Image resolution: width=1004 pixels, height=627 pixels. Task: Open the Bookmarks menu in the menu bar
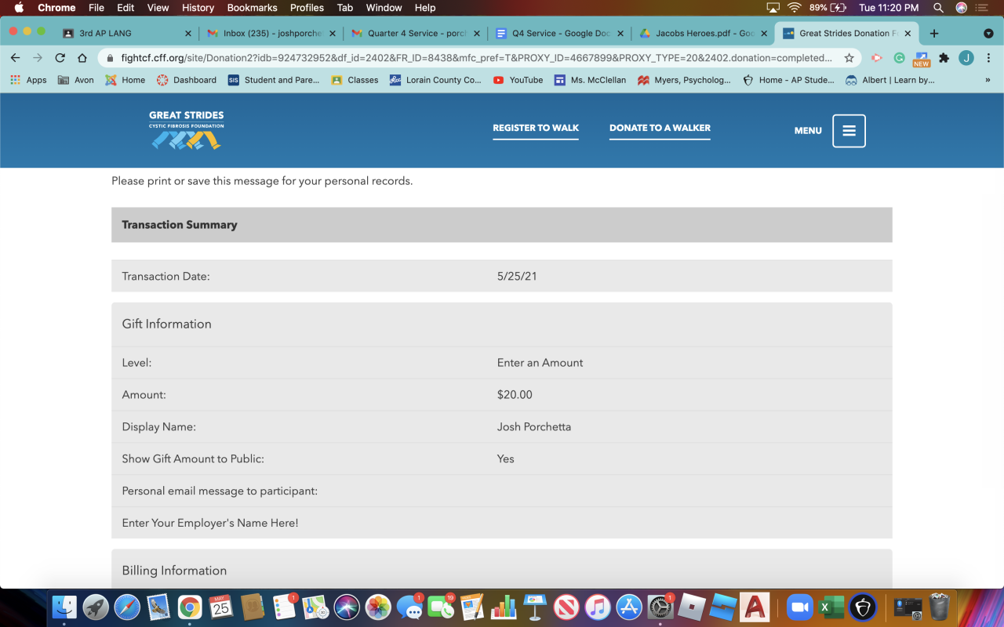[252, 8]
